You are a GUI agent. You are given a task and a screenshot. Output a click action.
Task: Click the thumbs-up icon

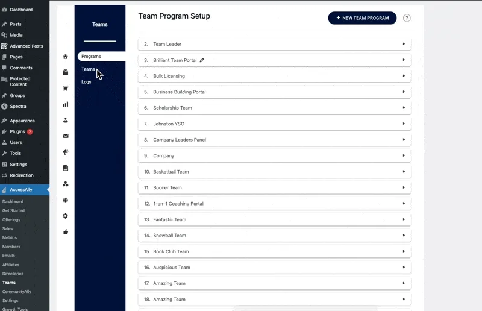point(66,231)
